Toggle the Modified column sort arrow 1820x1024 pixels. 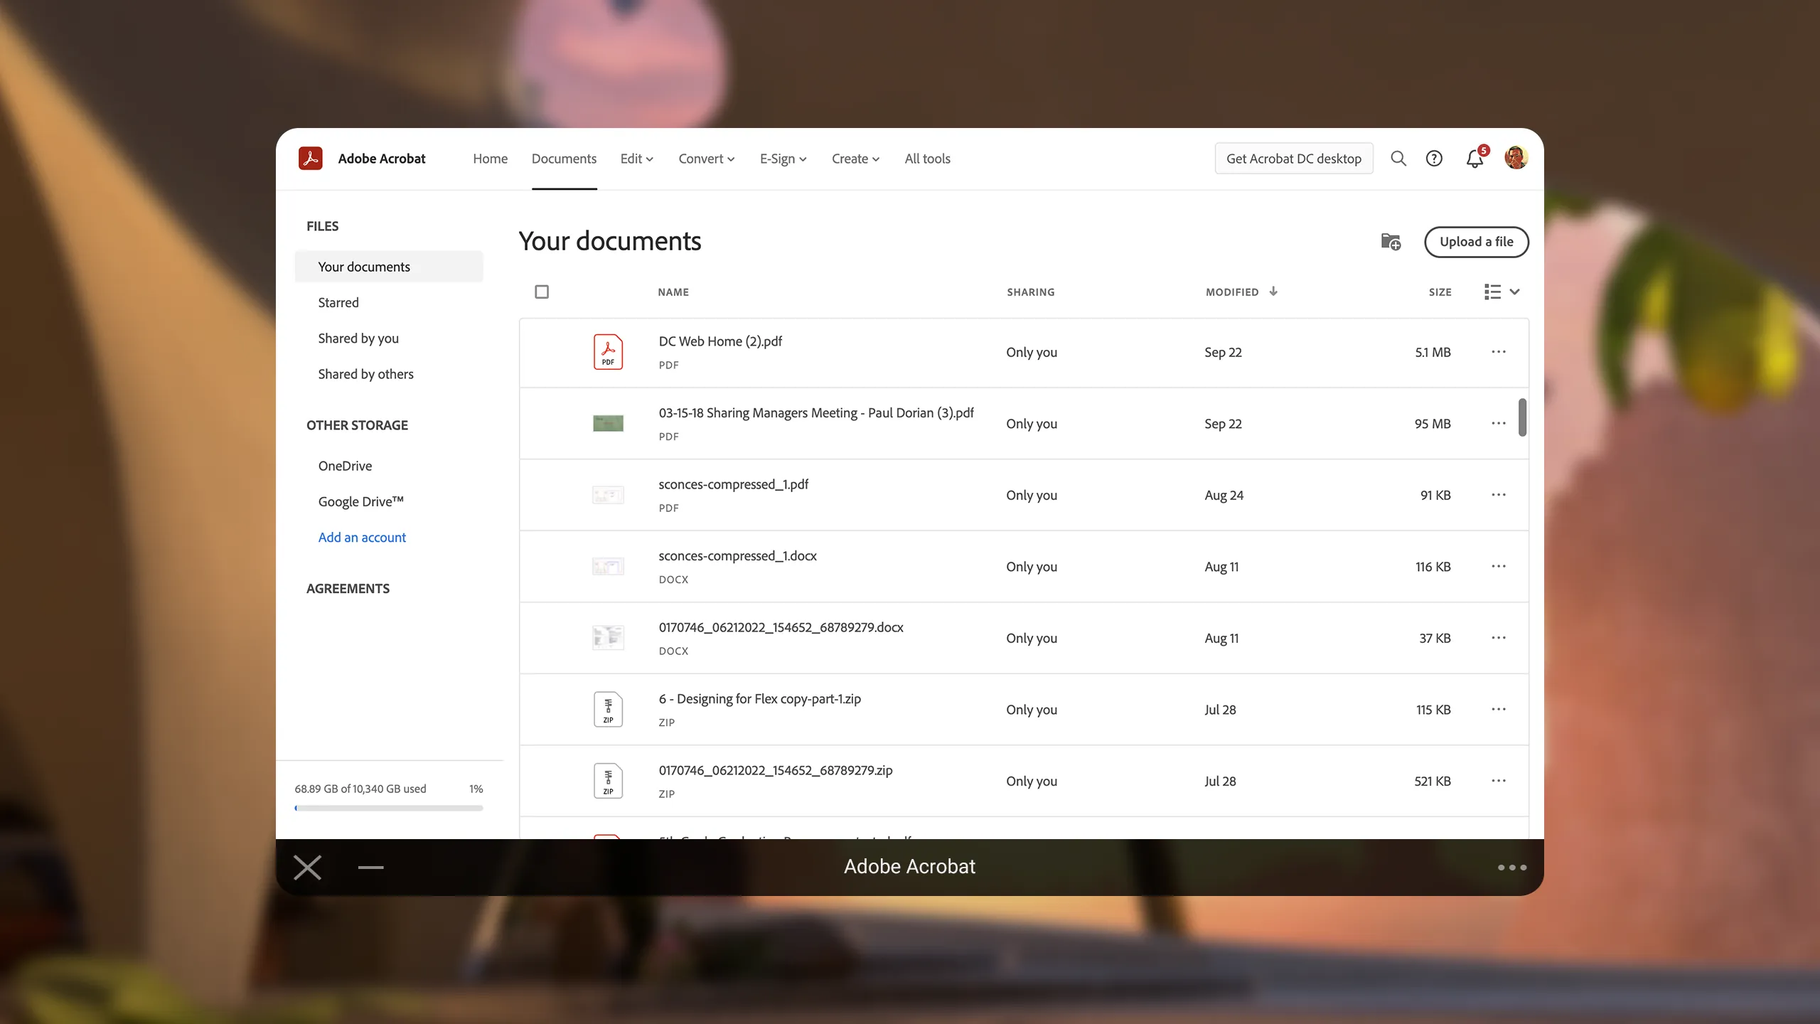[1273, 292]
